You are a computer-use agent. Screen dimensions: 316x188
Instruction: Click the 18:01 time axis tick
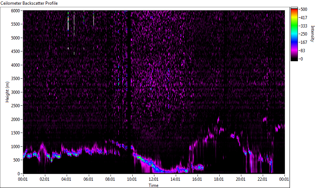coord(219,179)
